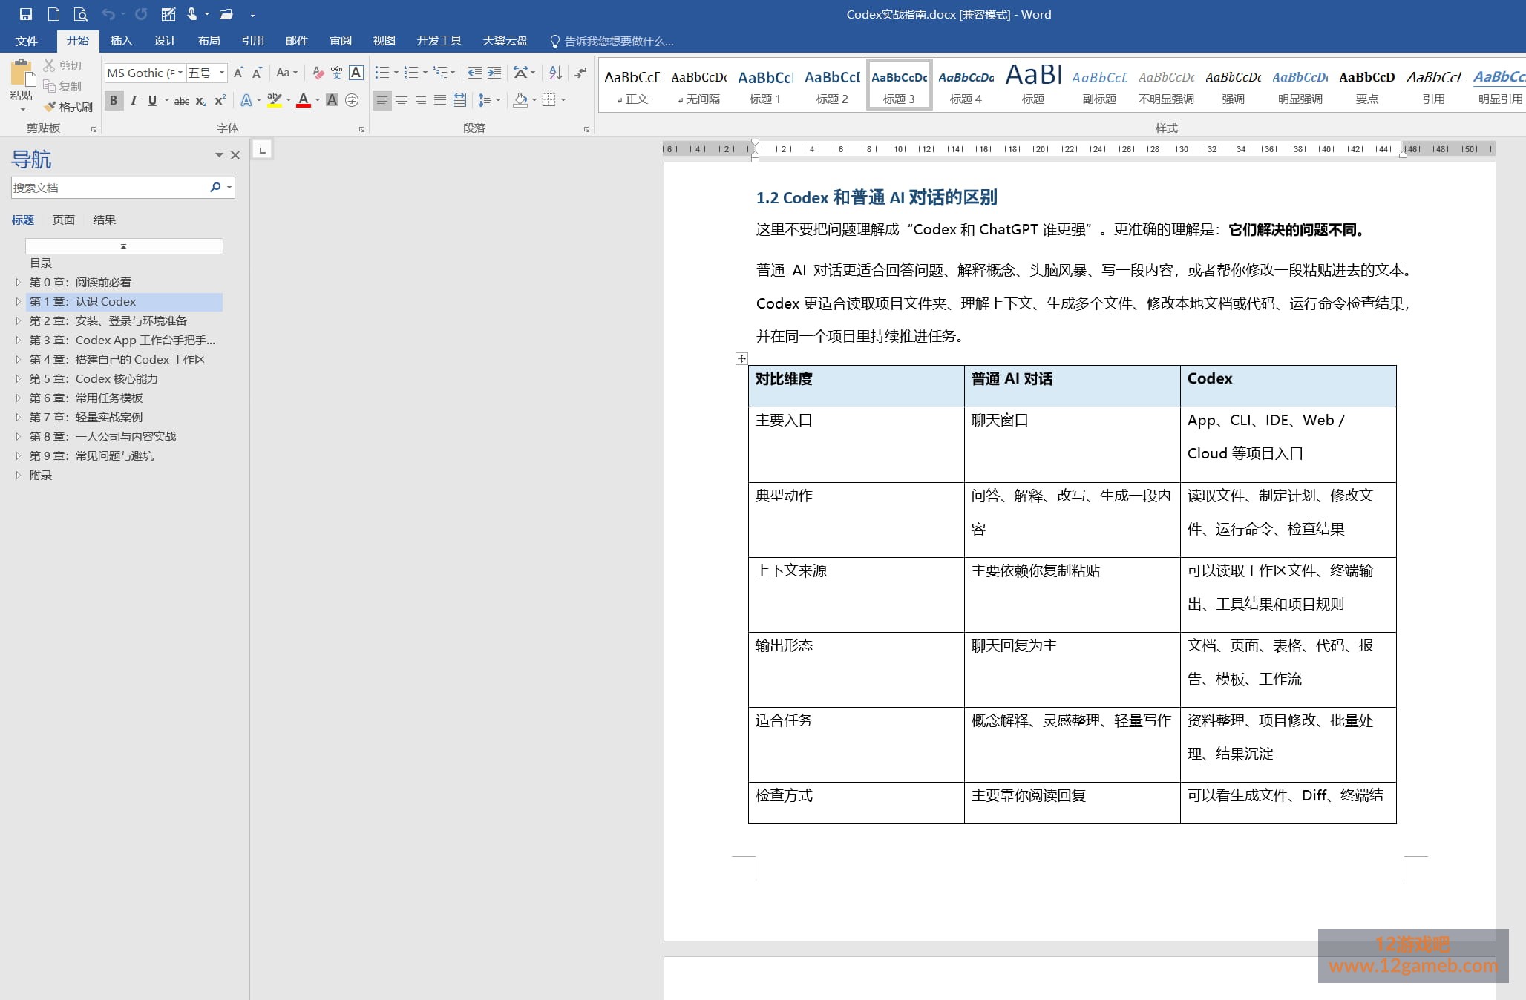Switch to the 页面 tab in the navigation pane

[64, 220]
